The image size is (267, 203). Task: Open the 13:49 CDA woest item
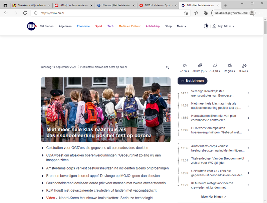214,130
